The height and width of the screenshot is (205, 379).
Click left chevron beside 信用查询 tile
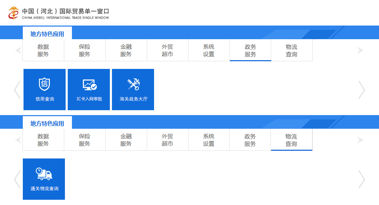coord(17,90)
